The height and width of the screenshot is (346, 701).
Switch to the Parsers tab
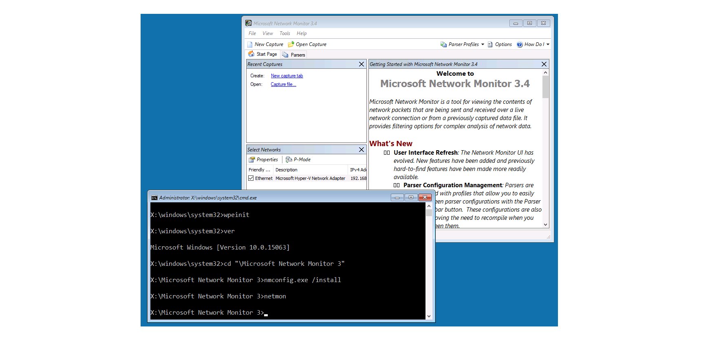293,55
